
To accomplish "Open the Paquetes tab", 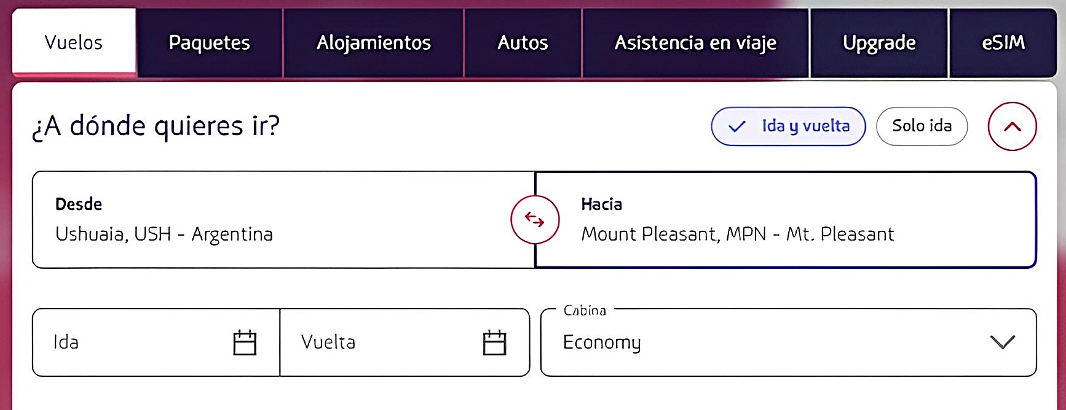I will point(210,43).
